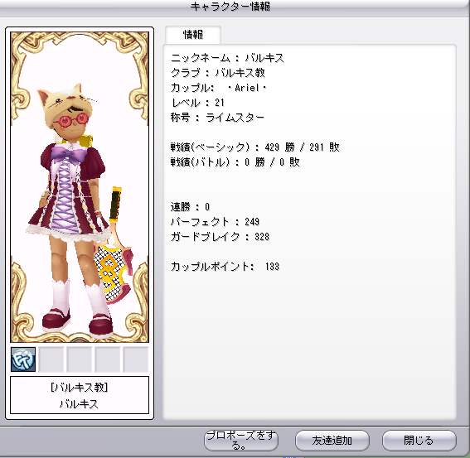This screenshot has width=470, height=458.
Task: Click the tennis racket held by the character
Action: coord(114,246)
